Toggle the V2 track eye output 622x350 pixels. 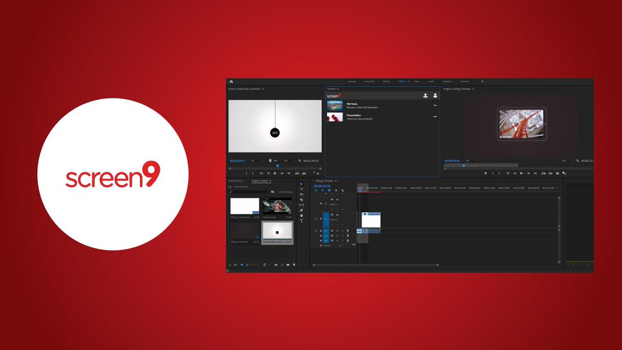[x=337, y=200]
